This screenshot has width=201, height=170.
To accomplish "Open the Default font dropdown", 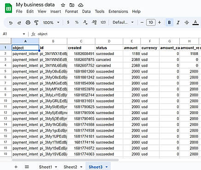I will click(x=123, y=22).
